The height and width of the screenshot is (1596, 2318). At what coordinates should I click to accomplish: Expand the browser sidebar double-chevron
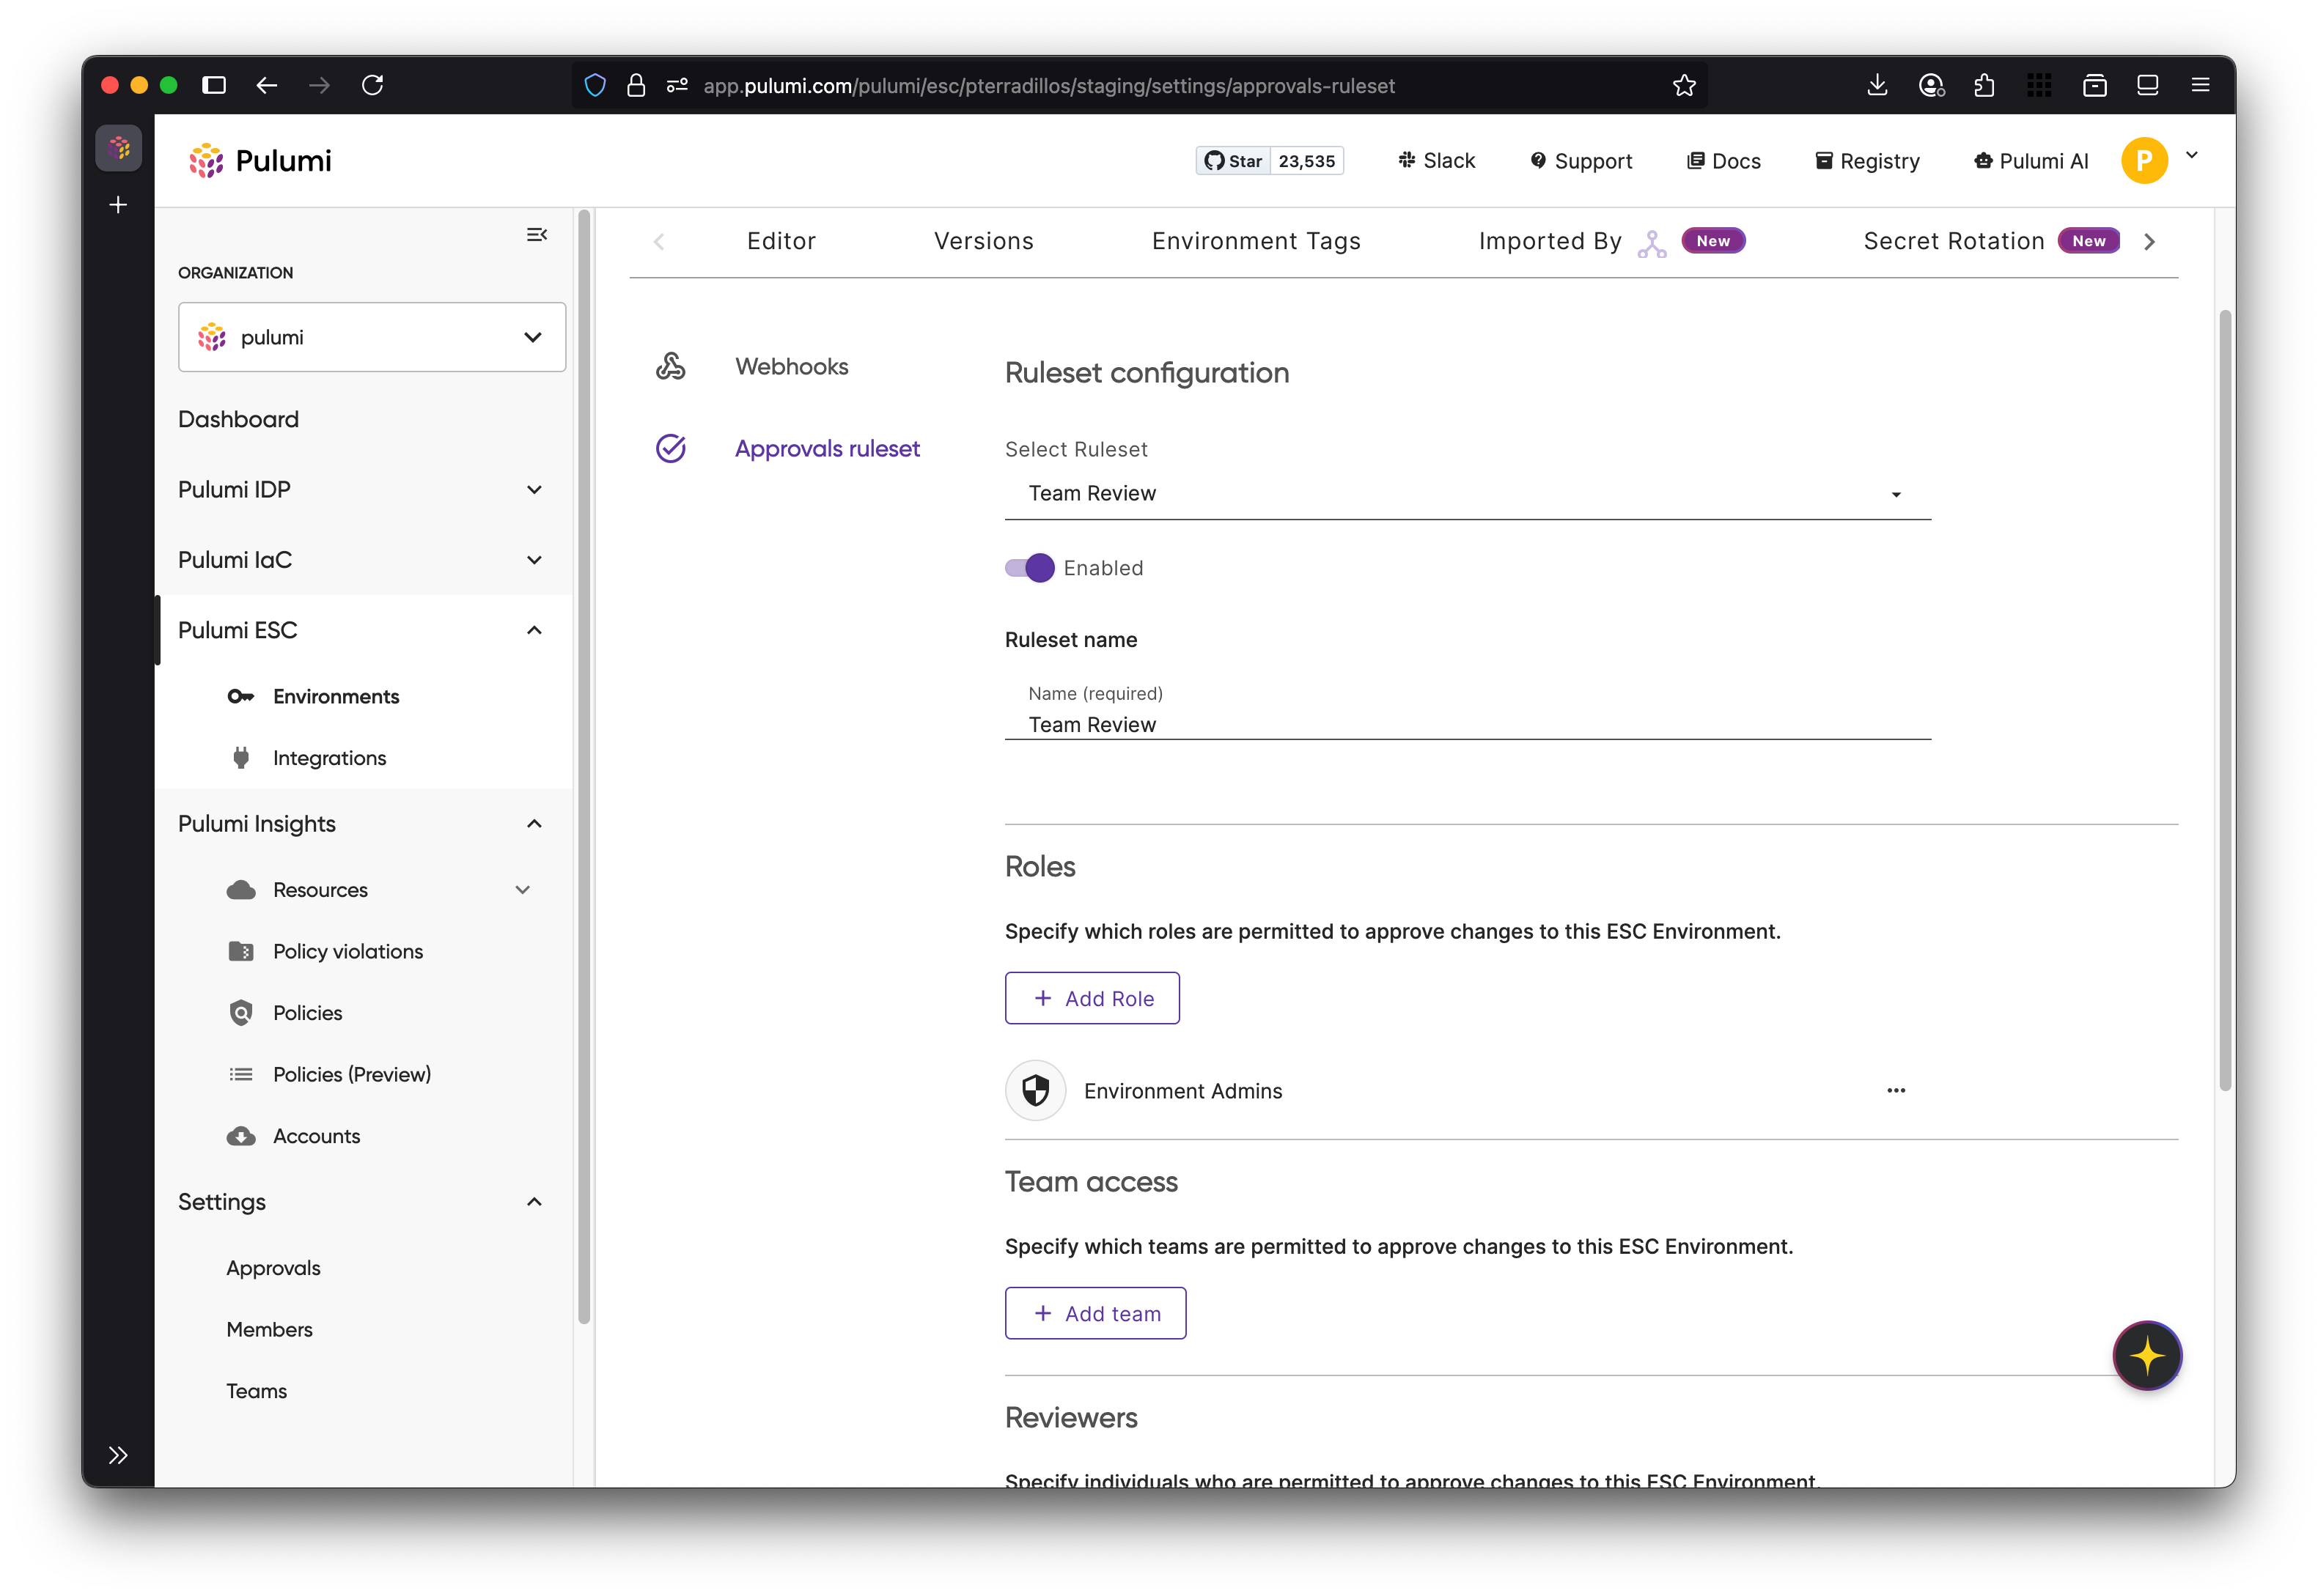click(x=118, y=1455)
